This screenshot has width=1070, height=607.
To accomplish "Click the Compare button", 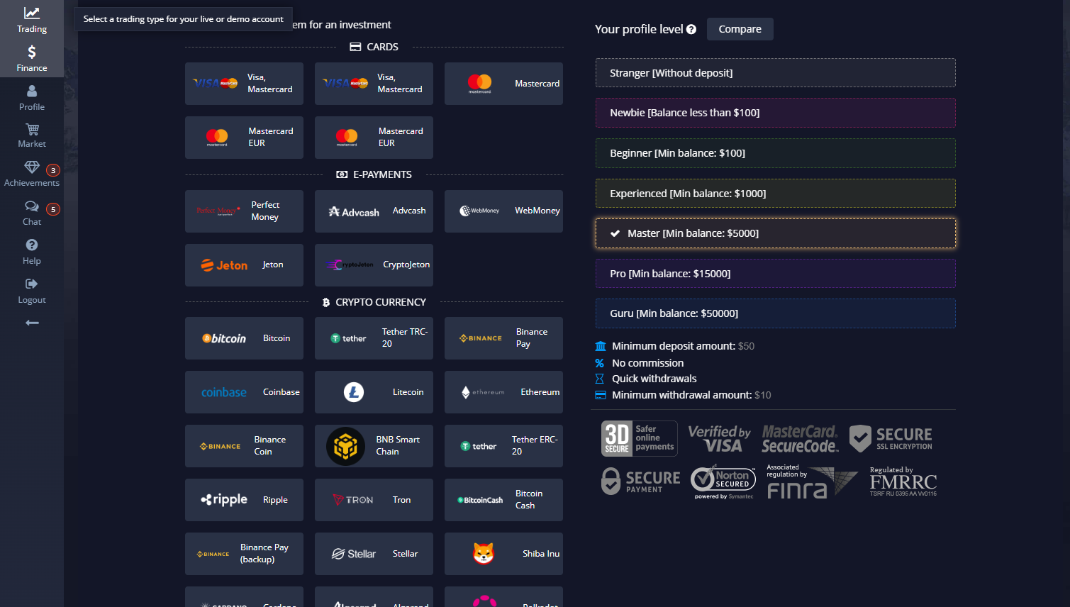I will (740, 29).
